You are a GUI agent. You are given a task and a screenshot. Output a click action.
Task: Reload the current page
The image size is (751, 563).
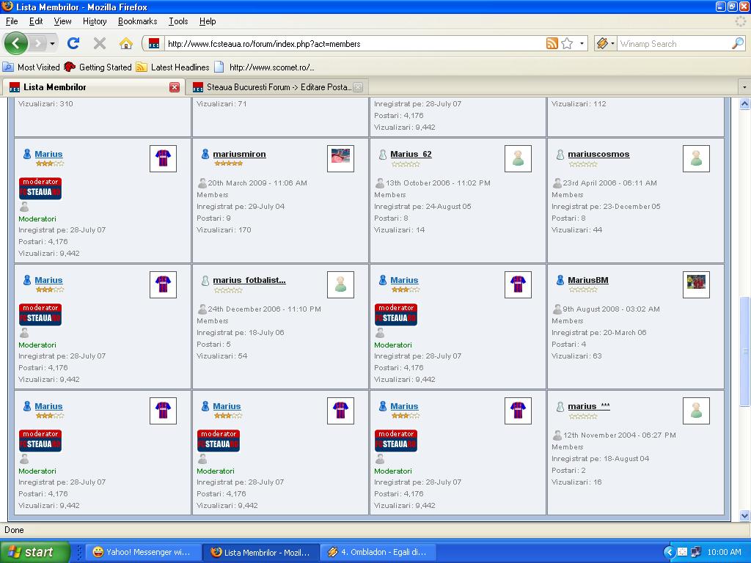click(73, 43)
